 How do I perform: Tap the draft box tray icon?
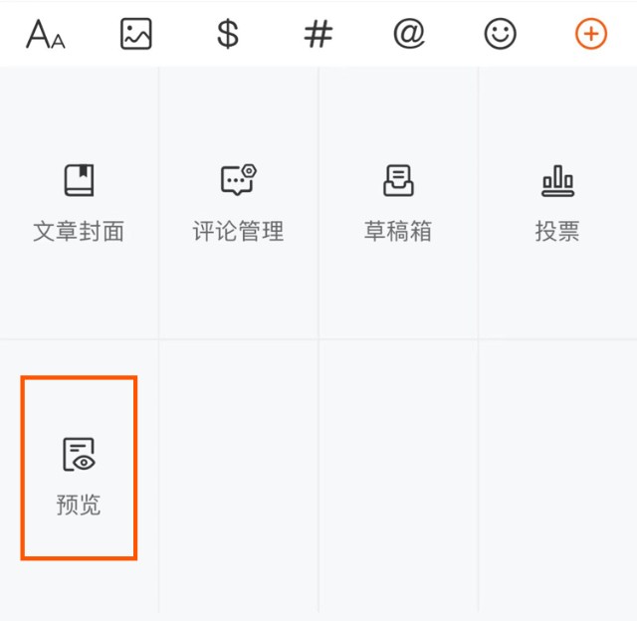point(398,180)
